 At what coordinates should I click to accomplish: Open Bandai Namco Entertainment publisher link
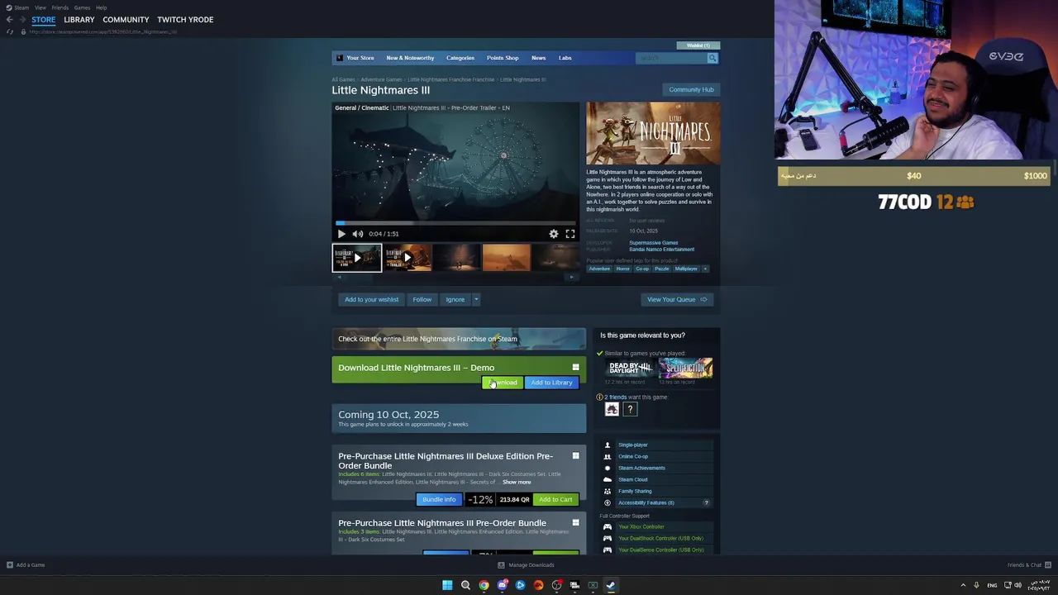point(661,250)
